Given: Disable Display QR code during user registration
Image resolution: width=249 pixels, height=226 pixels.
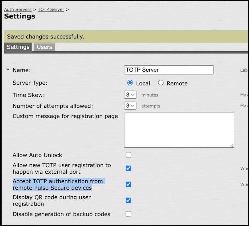Looking at the screenshot, I should click(128, 200).
